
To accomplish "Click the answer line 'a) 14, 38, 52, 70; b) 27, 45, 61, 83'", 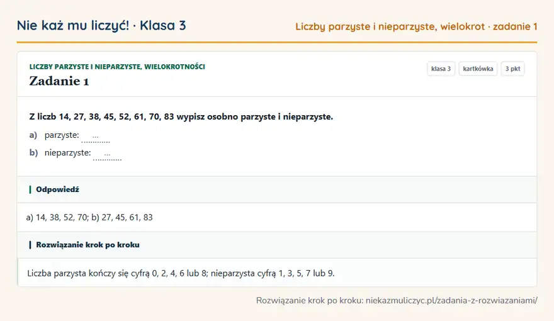I will coord(89,217).
